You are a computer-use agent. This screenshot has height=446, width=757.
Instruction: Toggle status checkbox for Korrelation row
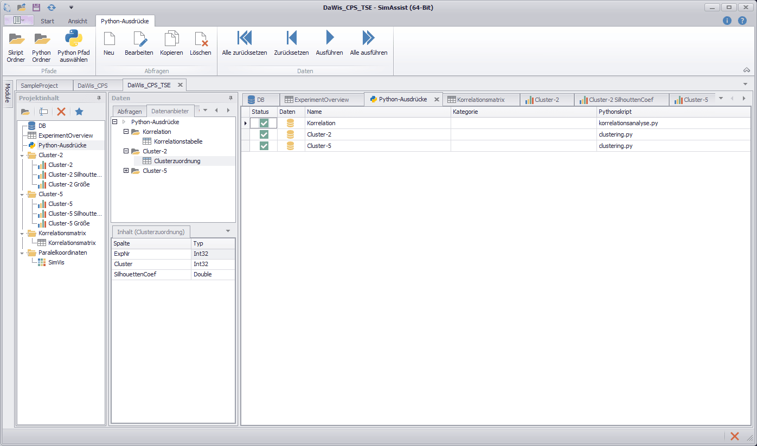tap(264, 123)
